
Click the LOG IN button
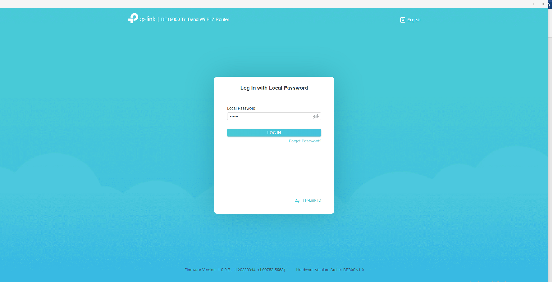click(x=274, y=133)
